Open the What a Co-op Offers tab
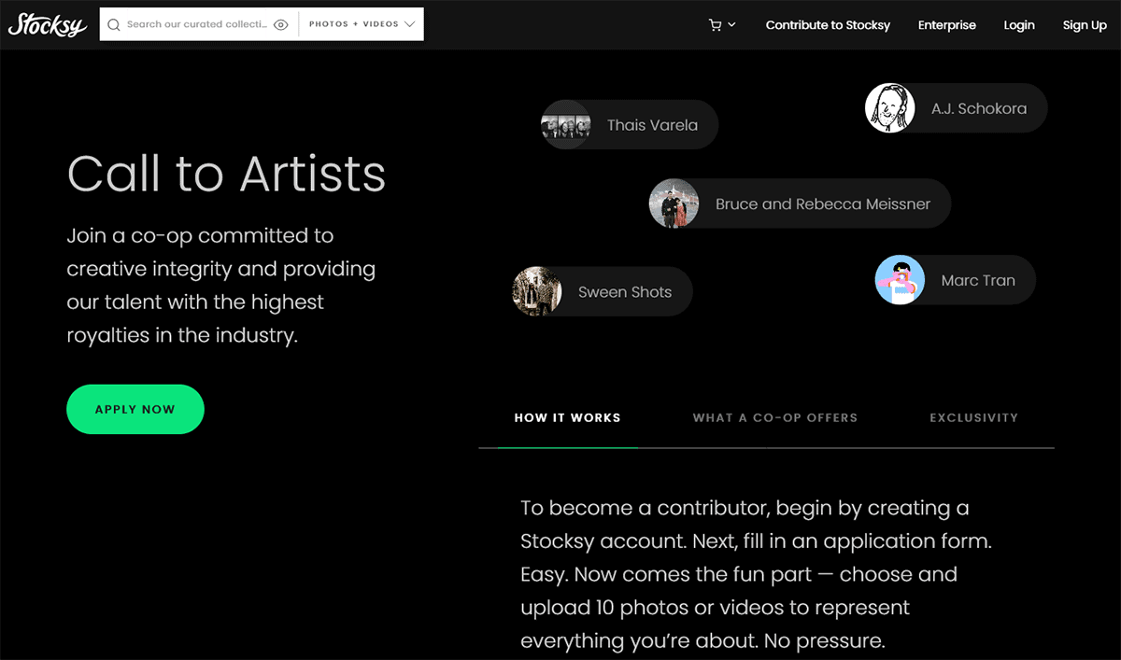1121x660 pixels. 775,417
